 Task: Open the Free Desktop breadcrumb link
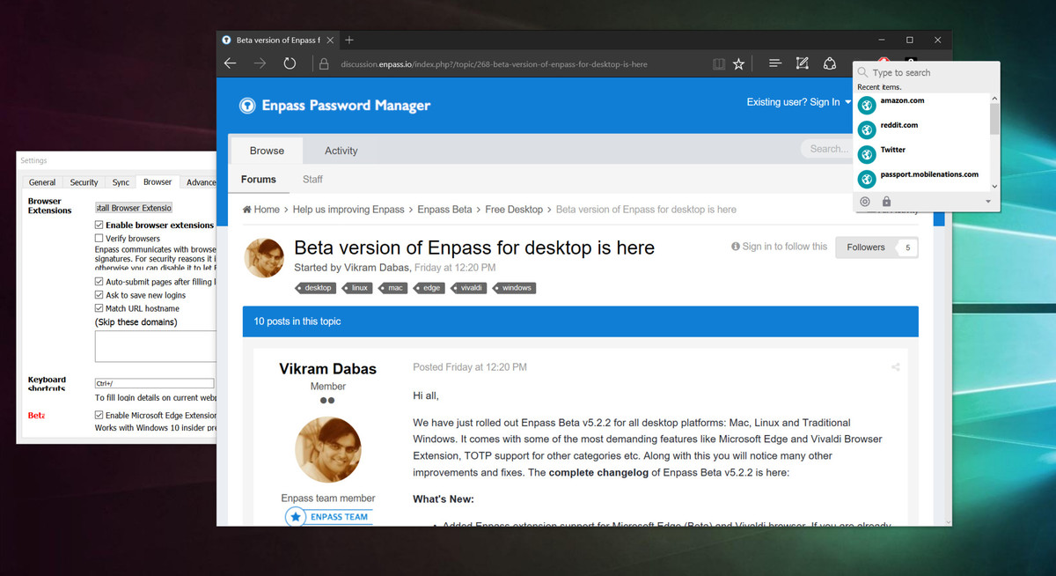point(514,210)
